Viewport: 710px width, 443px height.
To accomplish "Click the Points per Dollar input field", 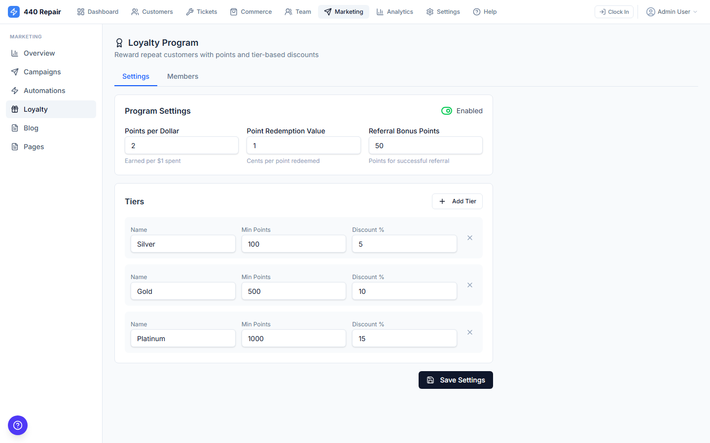I will (x=181, y=145).
